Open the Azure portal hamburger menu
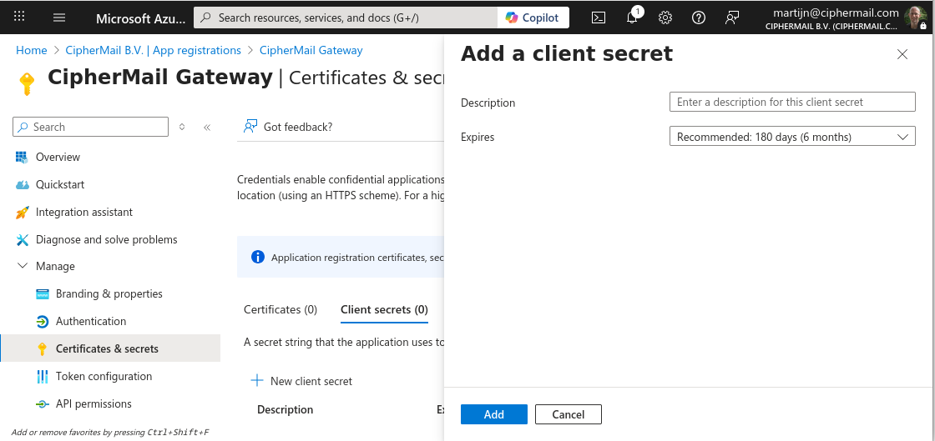 [x=59, y=18]
